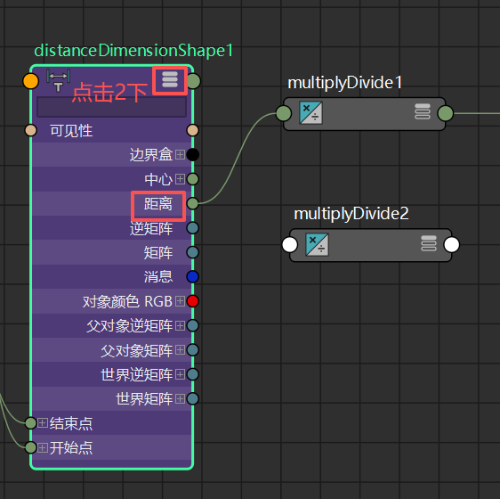The height and width of the screenshot is (499, 500).
Task: Click the 结束点 input port
Action: pos(30,423)
